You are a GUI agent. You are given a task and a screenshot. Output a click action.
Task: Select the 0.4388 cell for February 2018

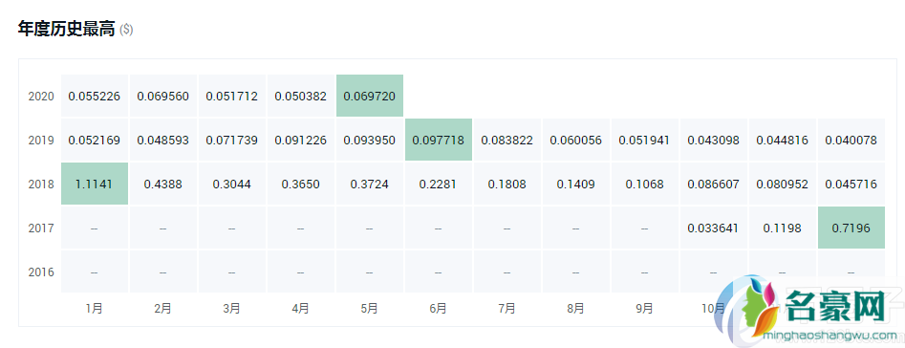tap(162, 185)
